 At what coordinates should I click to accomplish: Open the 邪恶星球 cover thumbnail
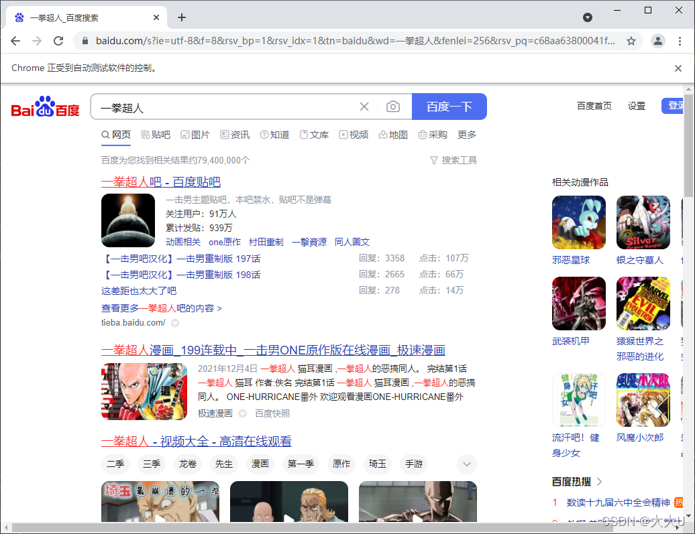pyautogui.click(x=579, y=222)
